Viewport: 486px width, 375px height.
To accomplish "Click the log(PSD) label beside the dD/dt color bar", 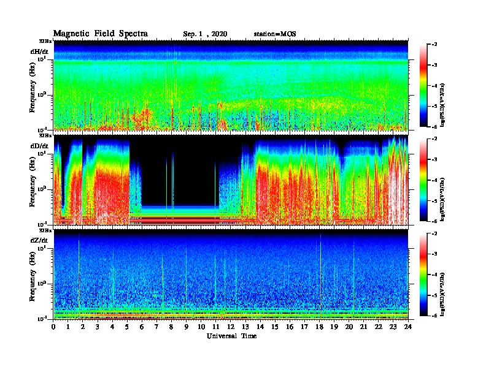I will click(x=442, y=200).
